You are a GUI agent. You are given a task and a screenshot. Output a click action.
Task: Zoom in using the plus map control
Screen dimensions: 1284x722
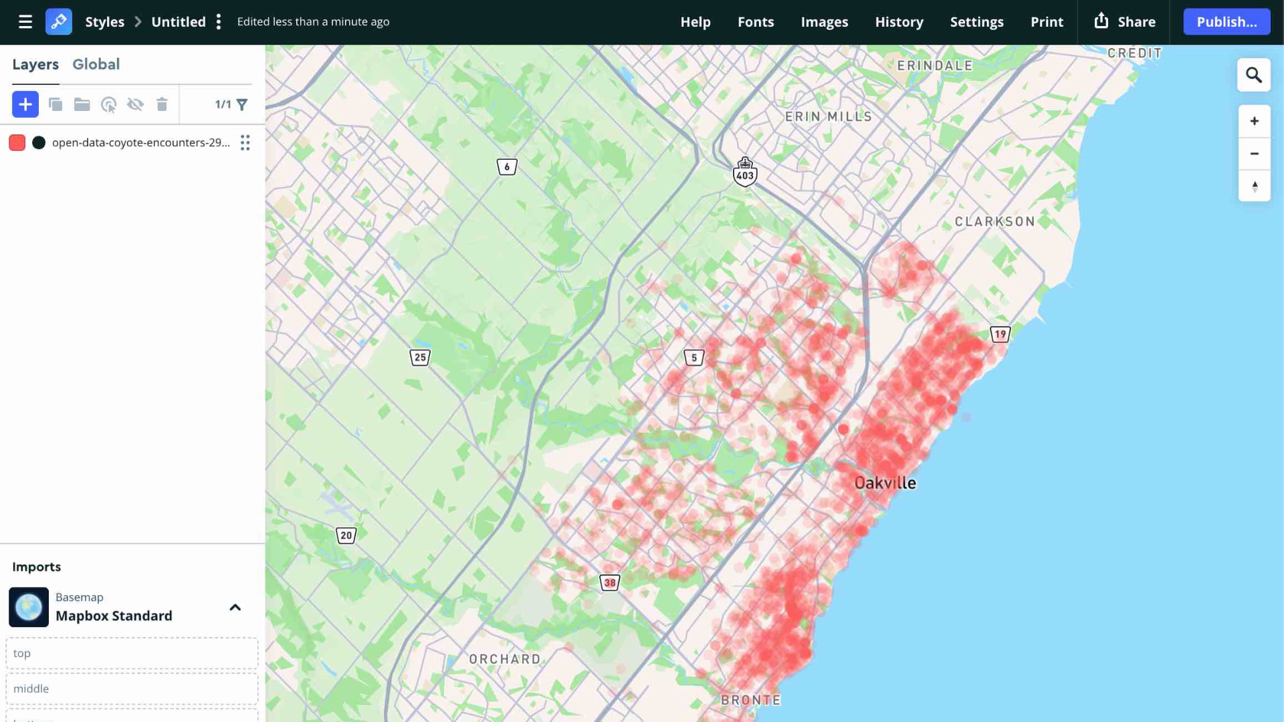pyautogui.click(x=1255, y=121)
